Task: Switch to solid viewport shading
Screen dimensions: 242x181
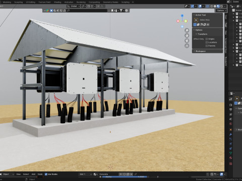Action: click(215, 6)
